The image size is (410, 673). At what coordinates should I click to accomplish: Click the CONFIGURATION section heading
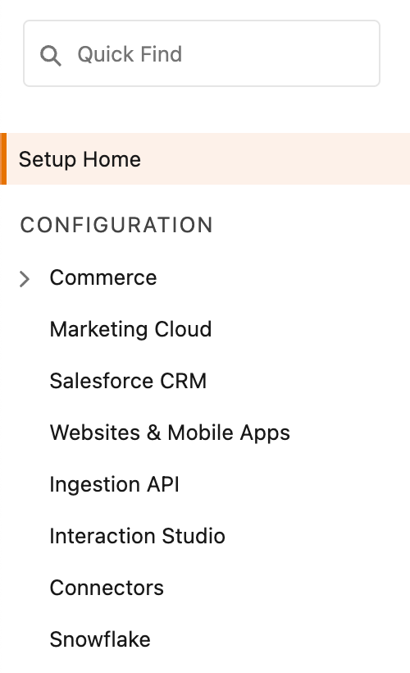(x=116, y=225)
